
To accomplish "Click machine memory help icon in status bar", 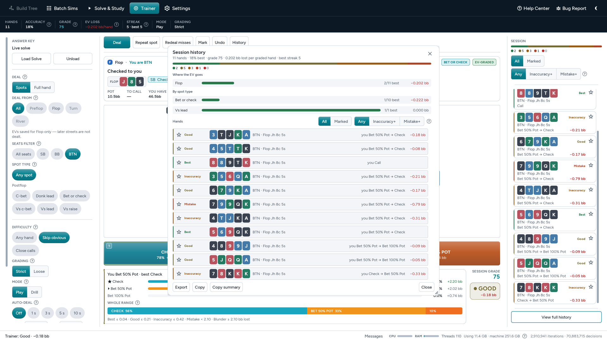I will (524, 336).
